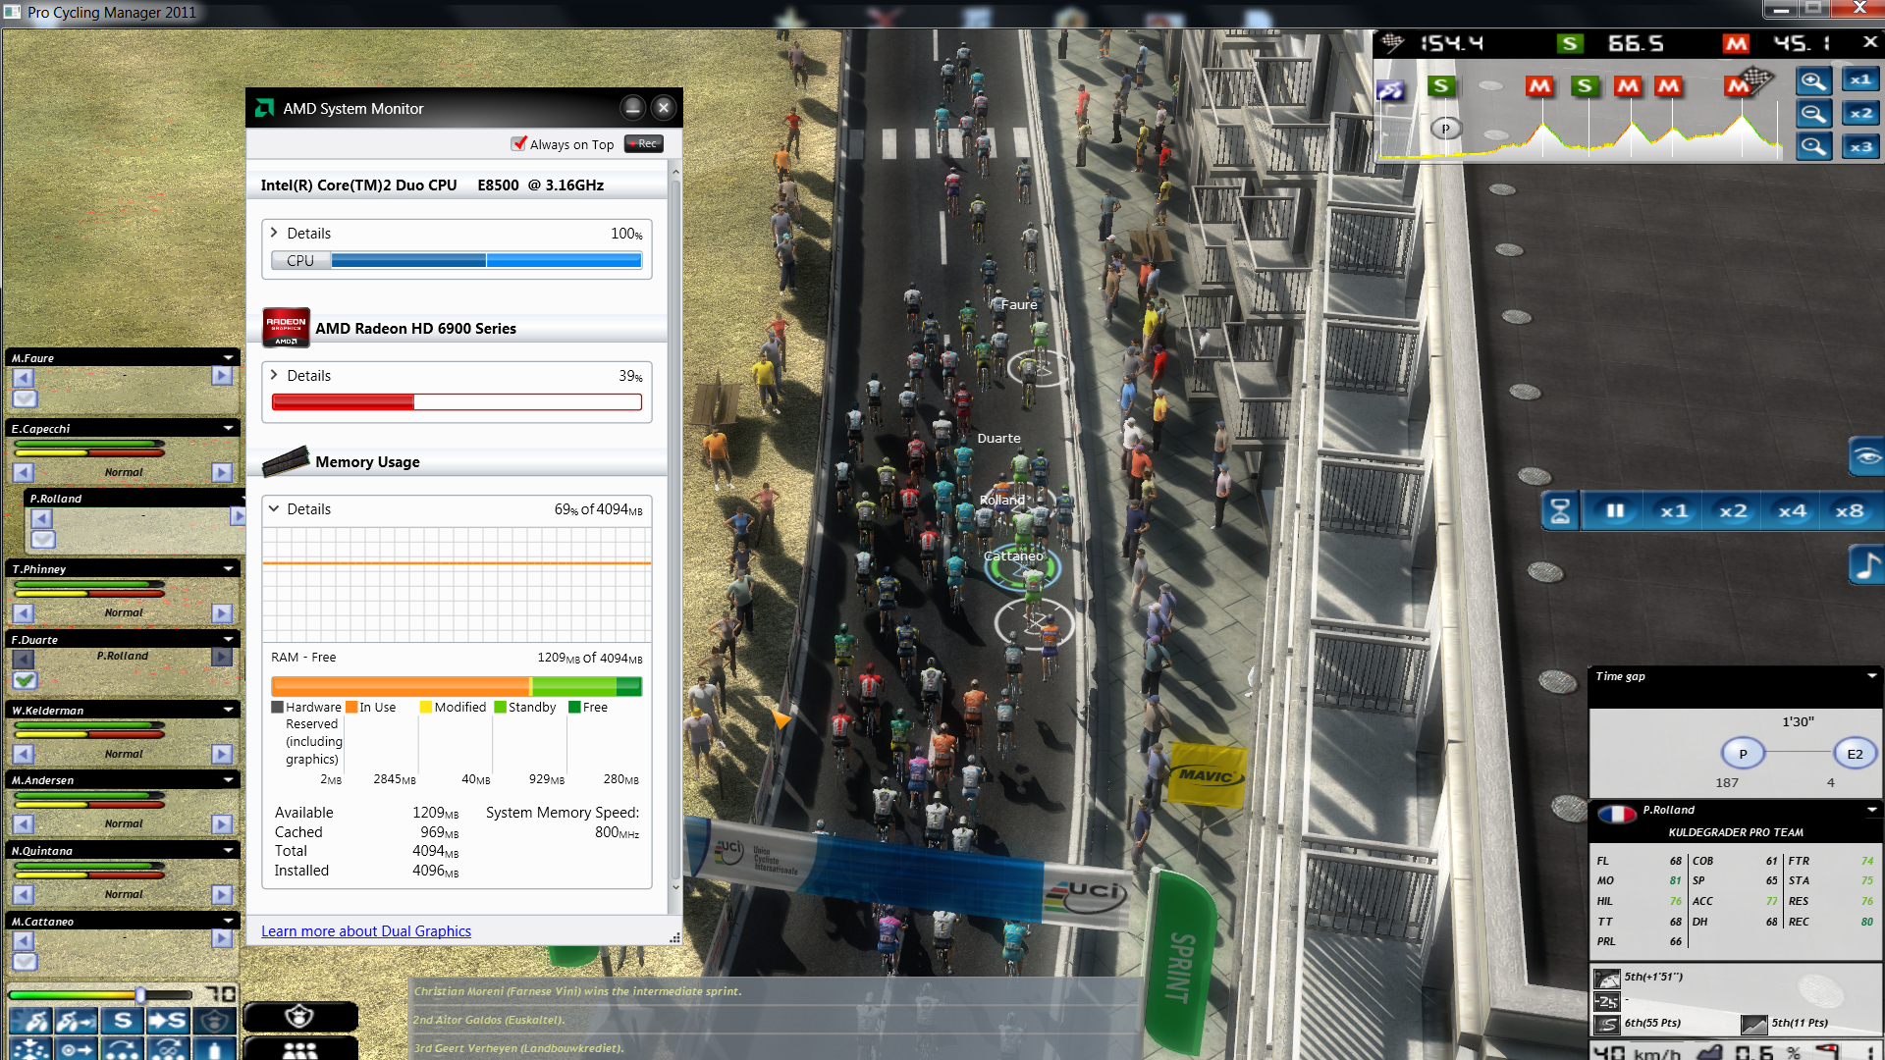Viewport: 1885px width, 1060px height.
Task: Close the AMD System Monitor panel
Action: coord(665,107)
